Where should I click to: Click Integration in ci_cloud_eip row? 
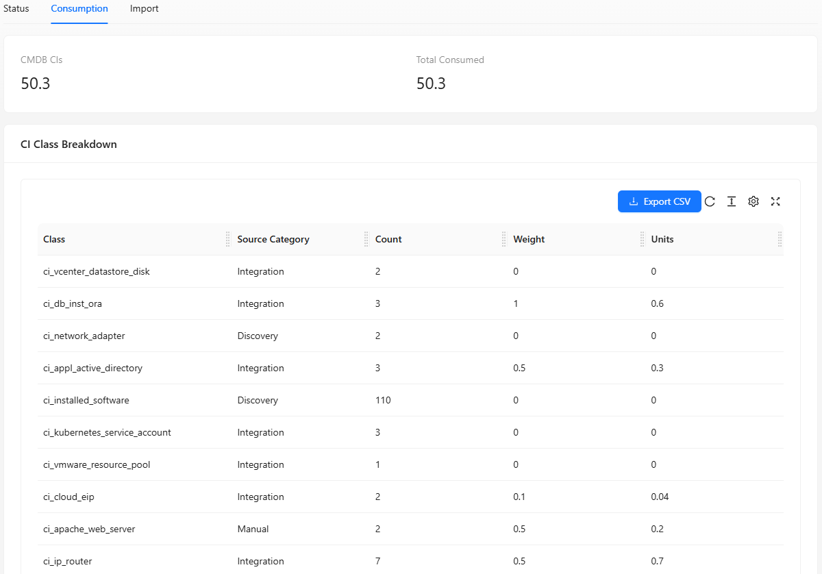pyautogui.click(x=260, y=497)
